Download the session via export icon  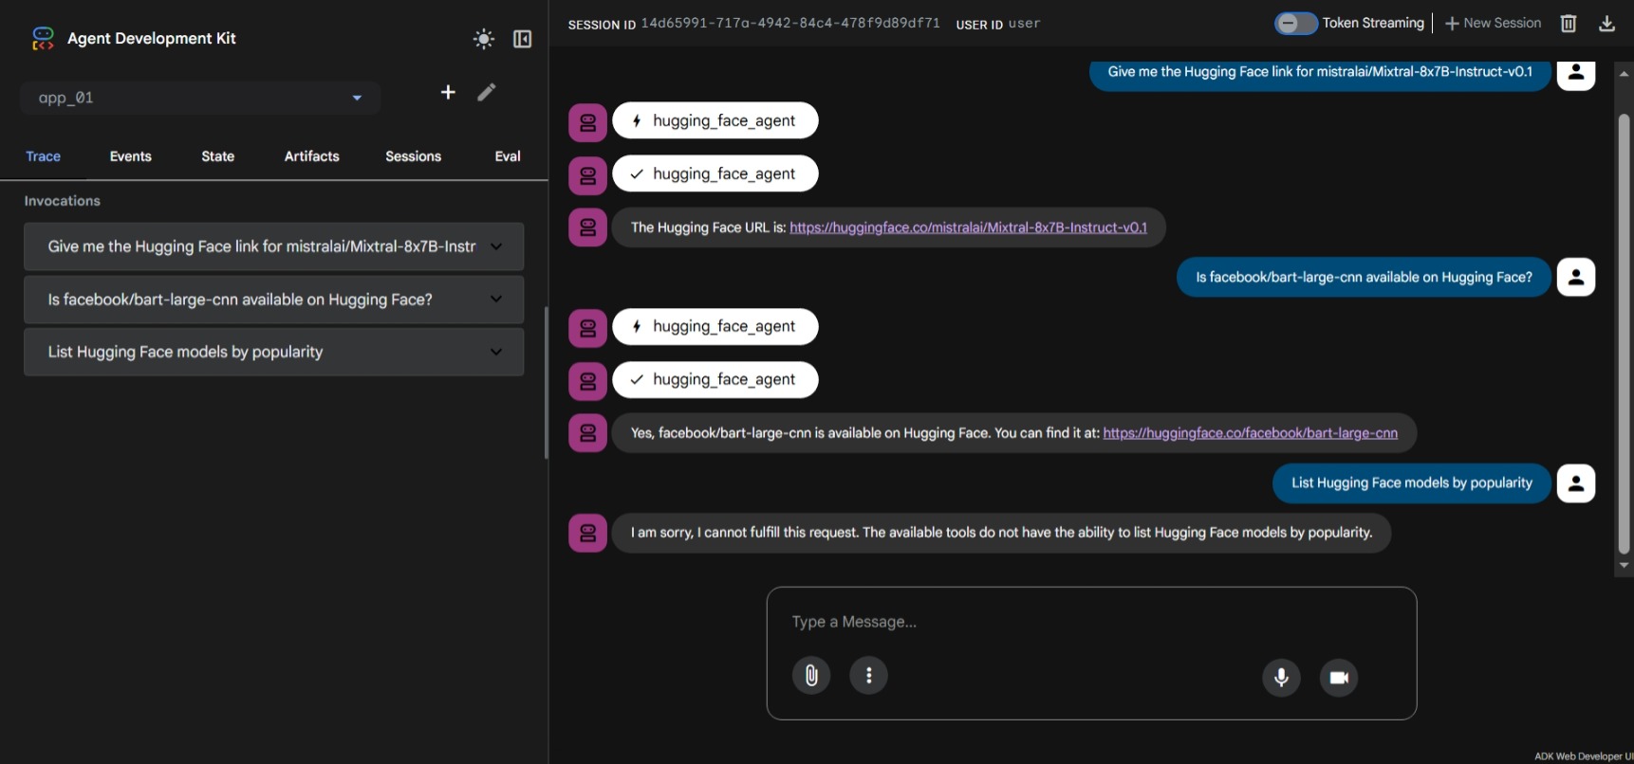pyautogui.click(x=1606, y=24)
